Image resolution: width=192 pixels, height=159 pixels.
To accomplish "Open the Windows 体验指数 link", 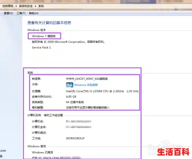I will tap(86, 85).
